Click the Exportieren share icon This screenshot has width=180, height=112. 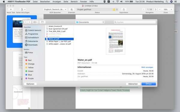pyautogui.click(x=124, y=9)
